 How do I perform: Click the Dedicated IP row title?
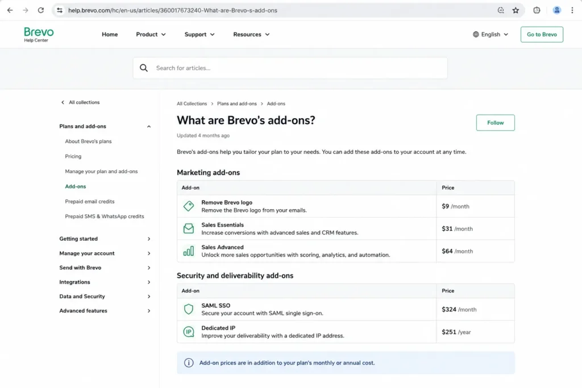[x=218, y=328]
